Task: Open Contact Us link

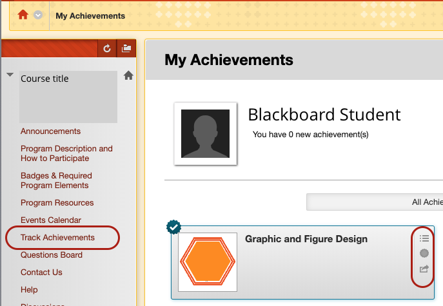Action: 41,272
